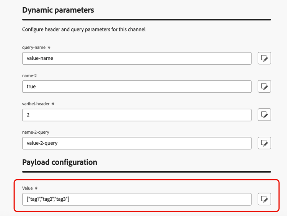287x216 pixels.
Task: Click the divider line below Payload configuration
Action: point(147,172)
